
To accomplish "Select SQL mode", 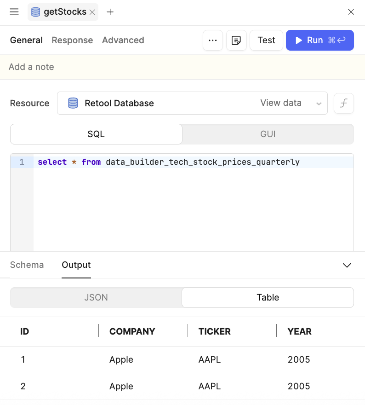I will coord(96,134).
